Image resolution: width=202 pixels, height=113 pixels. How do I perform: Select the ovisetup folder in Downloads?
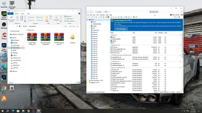[x=73, y=38]
